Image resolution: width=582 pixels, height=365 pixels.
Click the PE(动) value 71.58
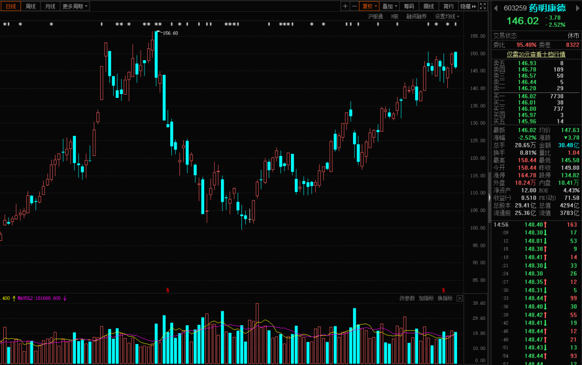coord(572,198)
